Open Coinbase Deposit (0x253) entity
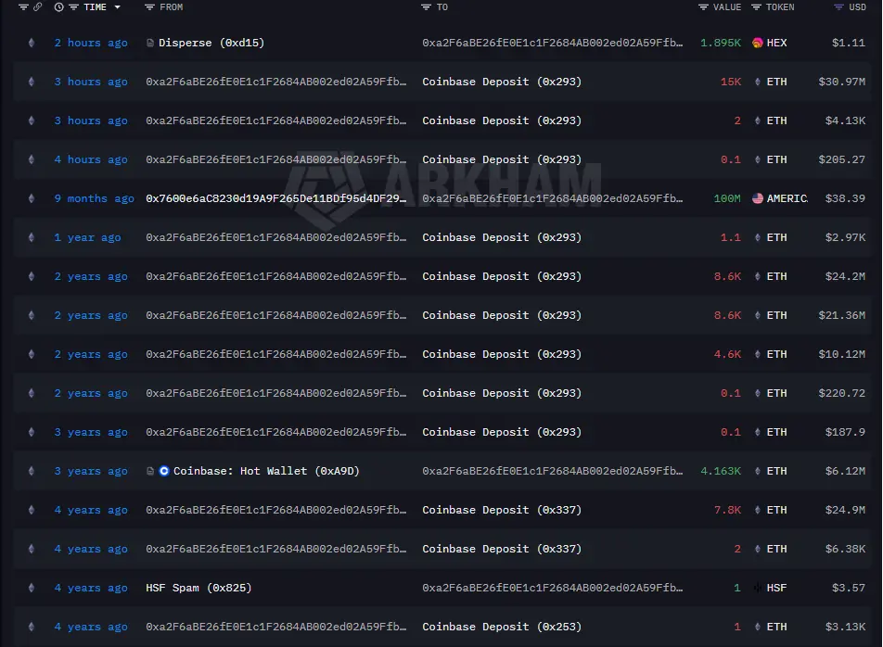883x647 pixels. (502, 627)
